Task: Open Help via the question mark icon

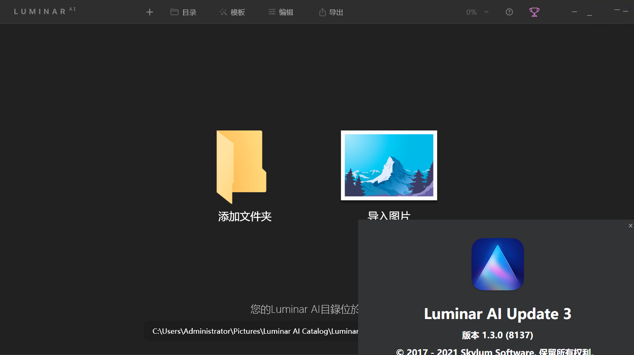Action: [x=509, y=12]
